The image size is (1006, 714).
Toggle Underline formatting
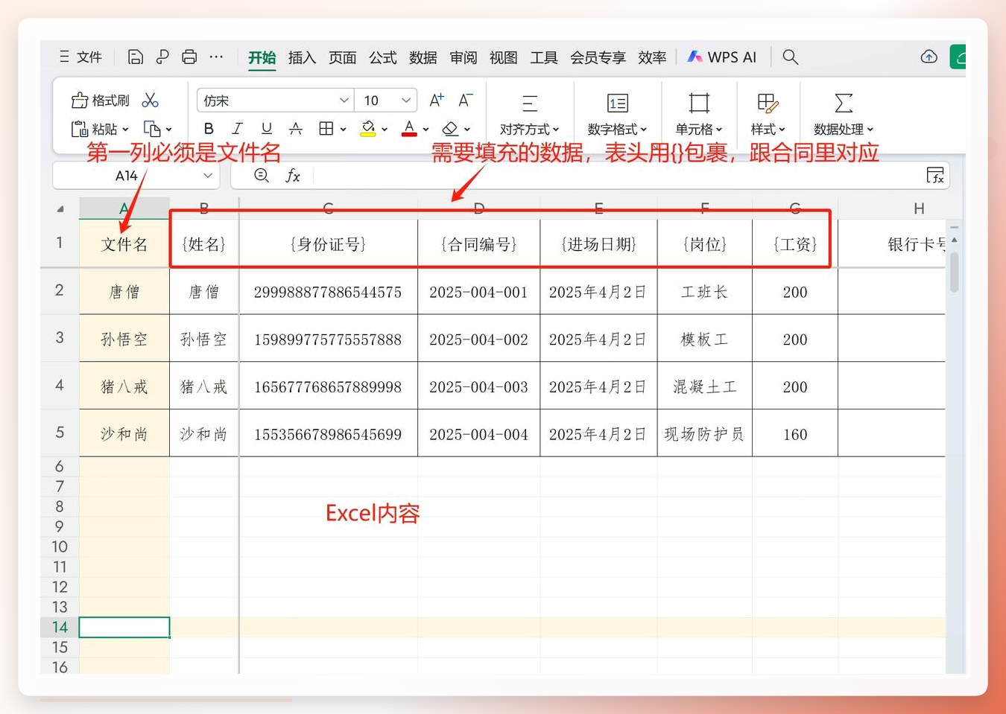pos(266,129)
